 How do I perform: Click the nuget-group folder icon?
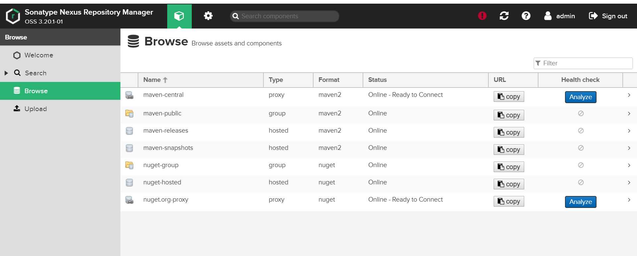[x=129, y=165]
